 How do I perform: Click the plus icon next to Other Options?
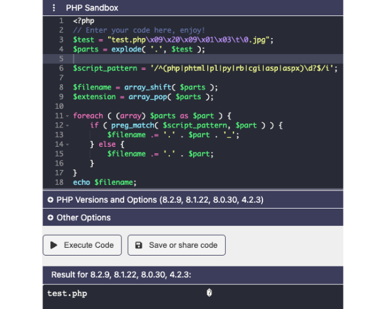click(x=50, y=218)
